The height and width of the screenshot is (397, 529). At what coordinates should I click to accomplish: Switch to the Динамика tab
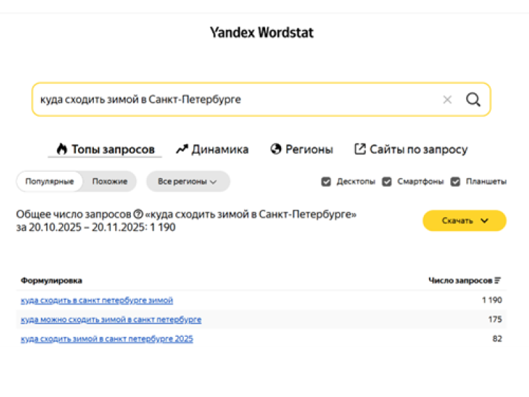click(x=213, y=150)
